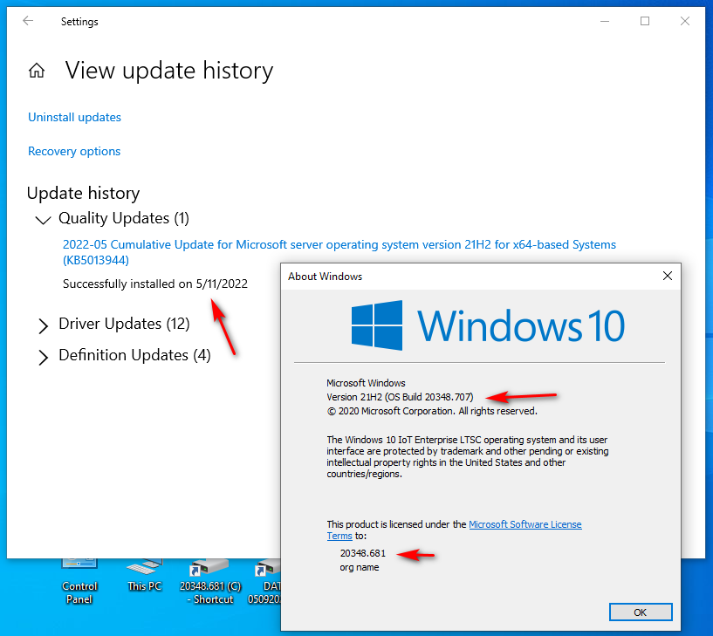Click the Version 21H2 OS Build text

(x=400, y=397)
